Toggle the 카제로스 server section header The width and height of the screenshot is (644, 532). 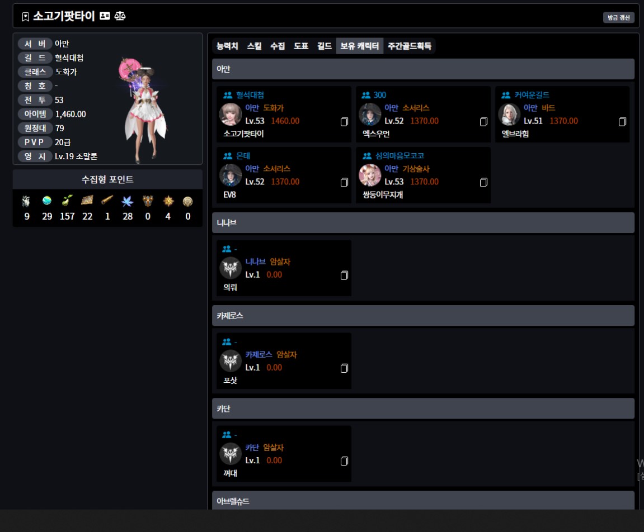[423, 315]
